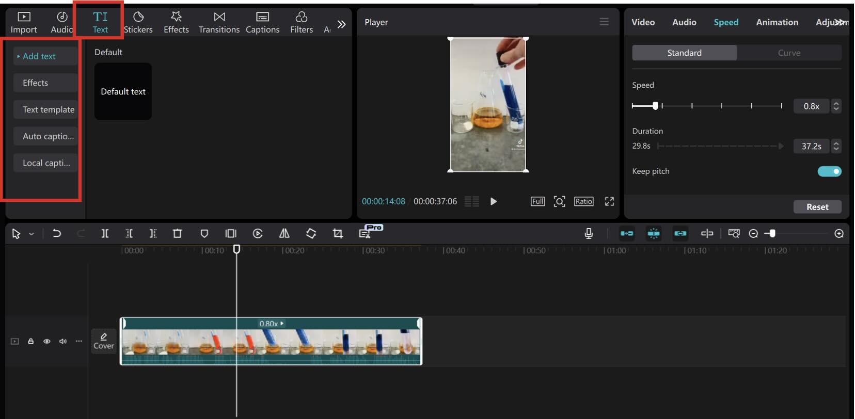
Task: Open the Filters tab
Action: tap(302, 23)
